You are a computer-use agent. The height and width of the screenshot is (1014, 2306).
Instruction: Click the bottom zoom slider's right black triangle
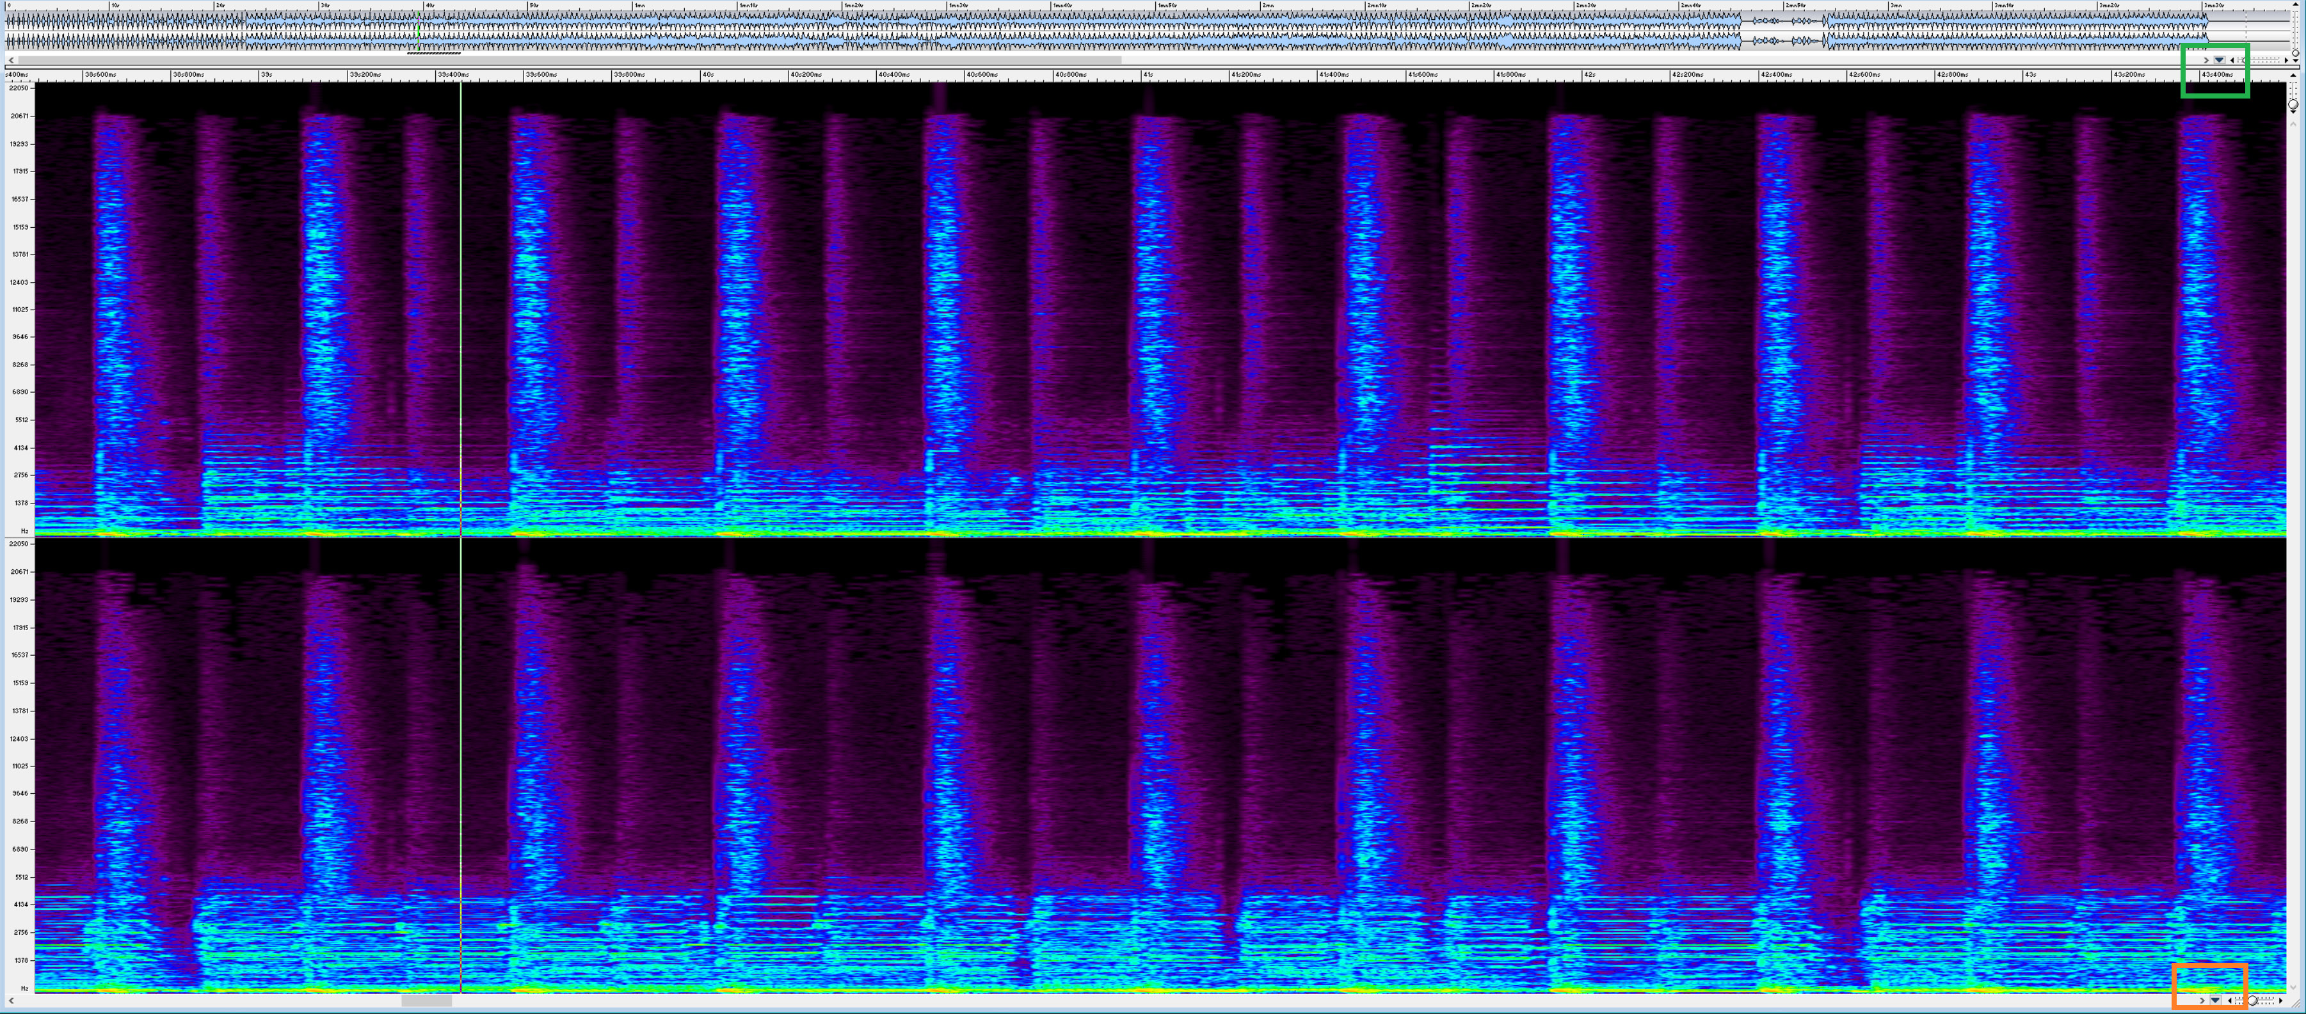(2281, 1001)
